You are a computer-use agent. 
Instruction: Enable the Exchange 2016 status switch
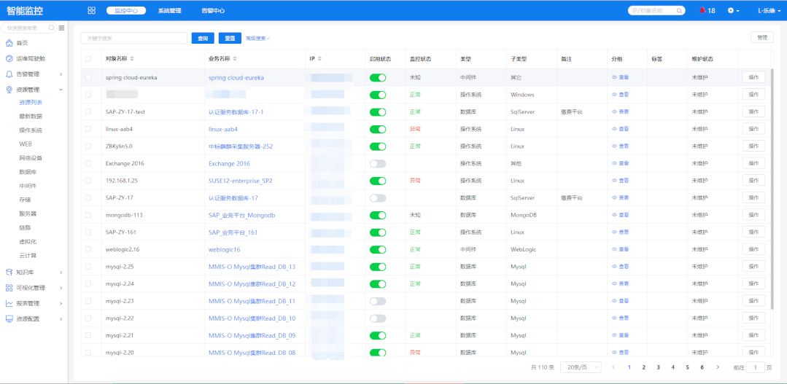[378, 163]
